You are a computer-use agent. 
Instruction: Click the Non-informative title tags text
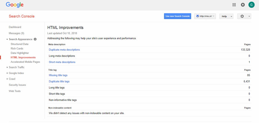click(x=63, y=100)
